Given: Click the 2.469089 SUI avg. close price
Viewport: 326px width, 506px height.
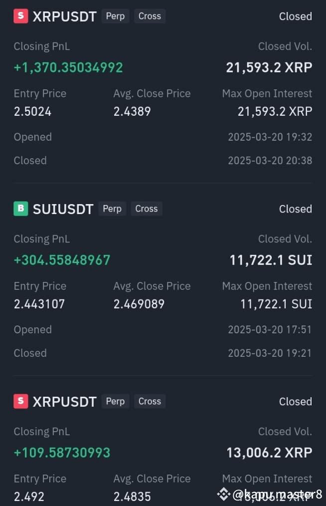Looking at the screenshot, I should pyautogui.click(x=139, y=304).
